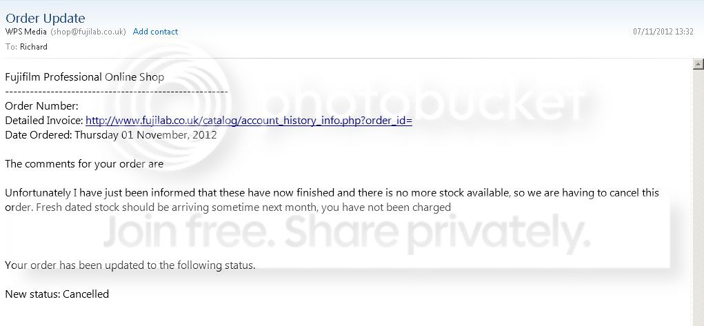
Task: Click the Add contact link
Action: pos(155,32)
